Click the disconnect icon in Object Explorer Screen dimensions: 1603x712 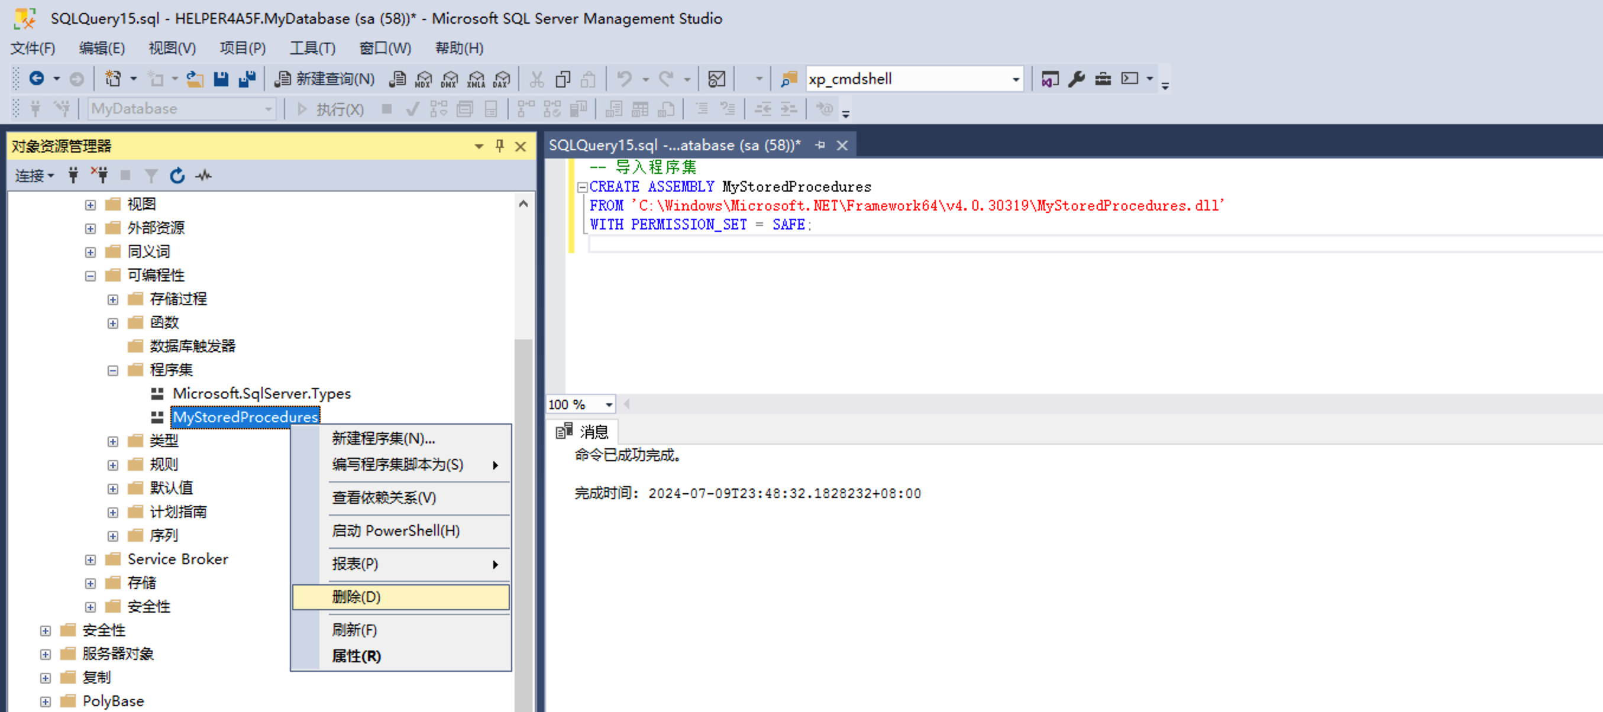99,176
